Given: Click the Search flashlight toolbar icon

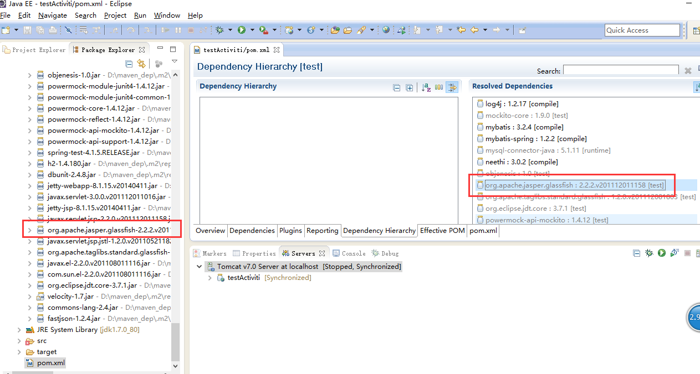Looking at the screenshot, I should (361, 30).
